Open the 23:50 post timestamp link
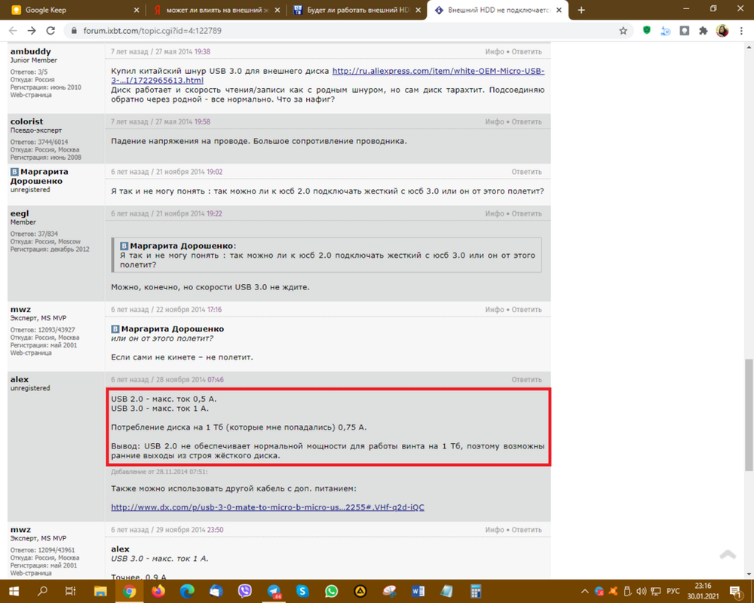 click(216, 530)
